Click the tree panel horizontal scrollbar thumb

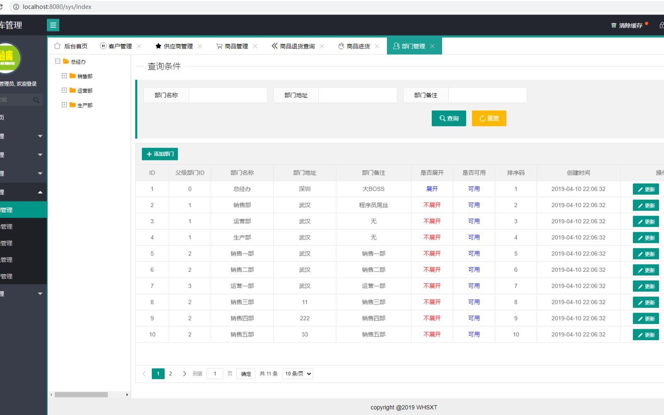pyautogui.click(x=81, y=395)
